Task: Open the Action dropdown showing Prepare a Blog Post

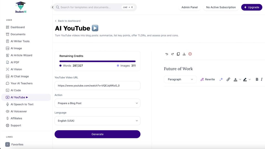Action: 97,103
